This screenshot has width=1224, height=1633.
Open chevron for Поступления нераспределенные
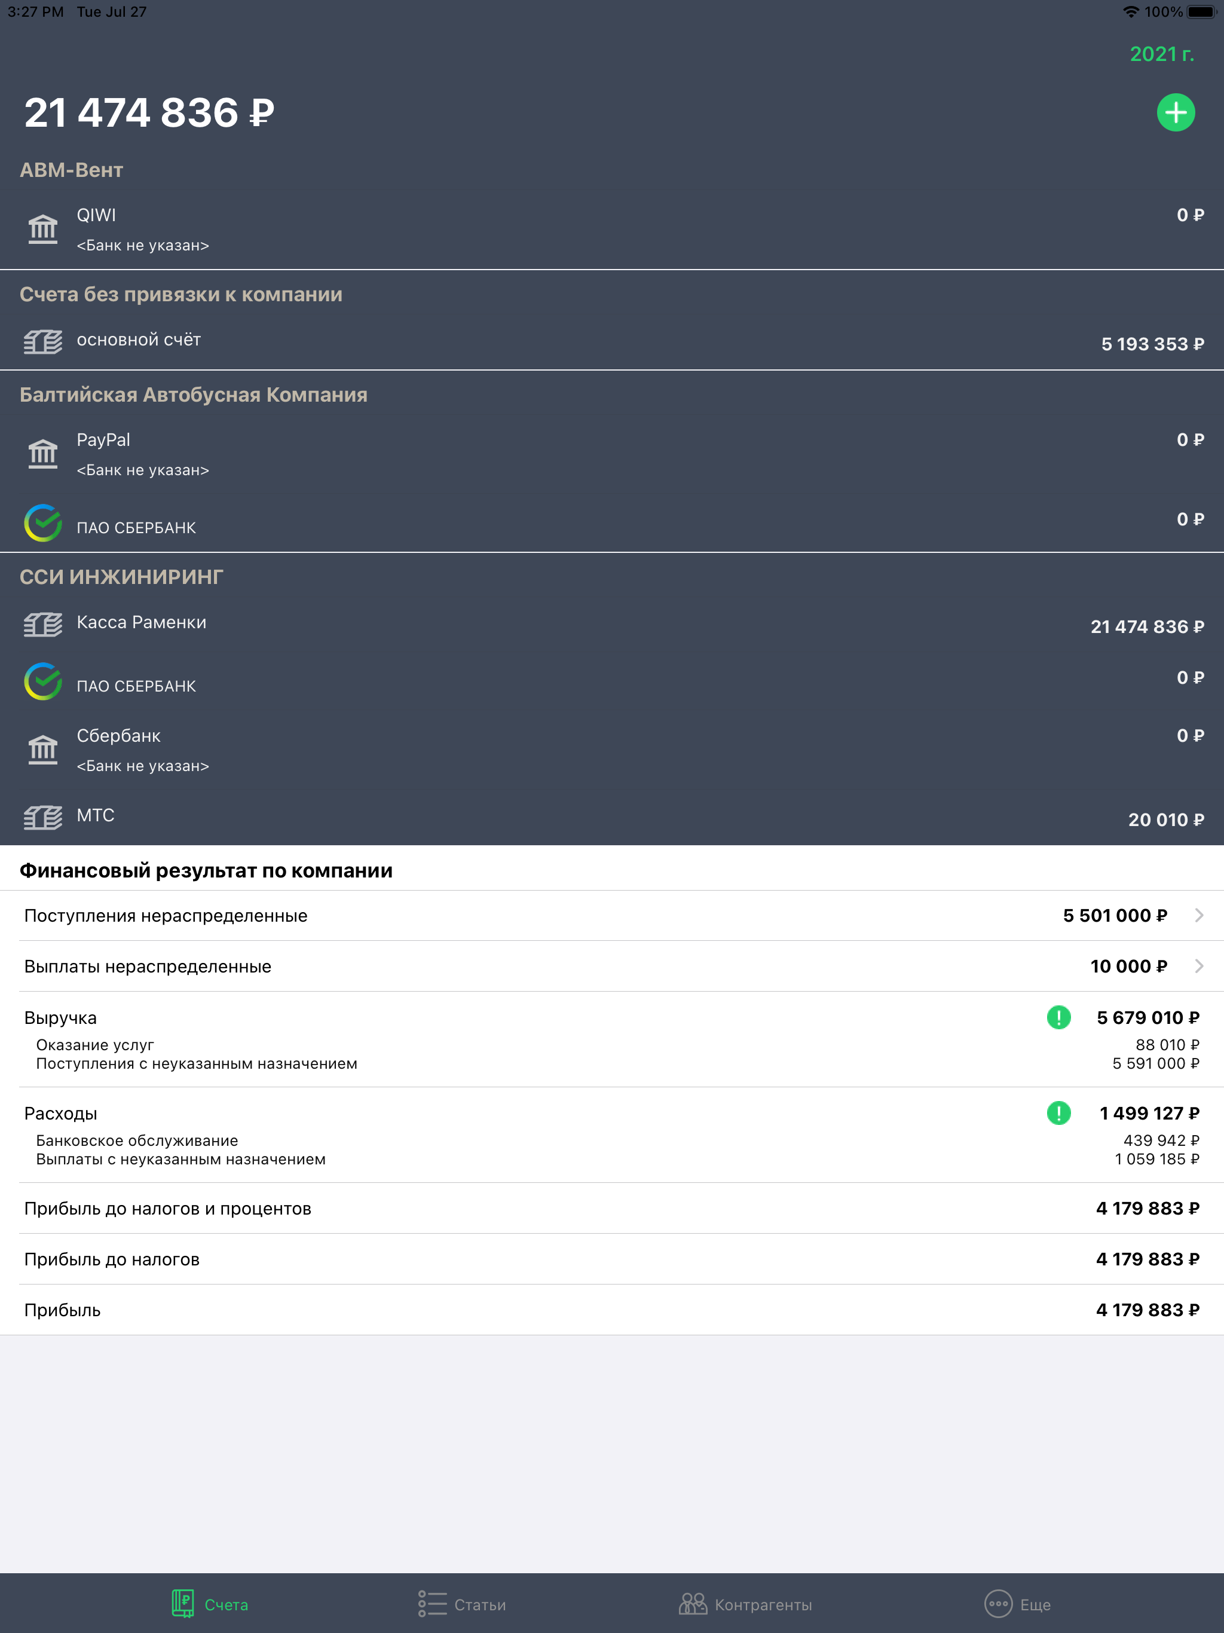tap(1199, 916)
